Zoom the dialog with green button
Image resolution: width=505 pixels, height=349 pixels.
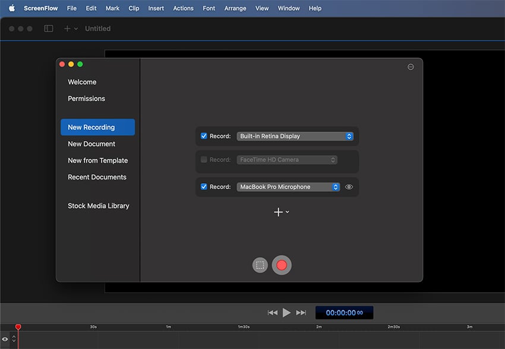(80, 64)
